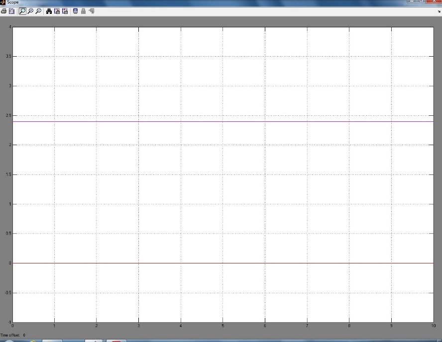
Task: Click x-axis label 10
Action: click(433, 326)
